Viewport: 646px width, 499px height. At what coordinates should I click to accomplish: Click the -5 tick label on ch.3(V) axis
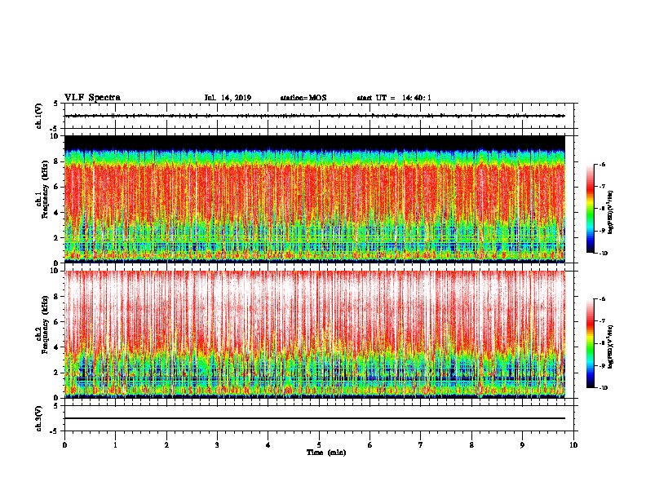click(55, 431)
